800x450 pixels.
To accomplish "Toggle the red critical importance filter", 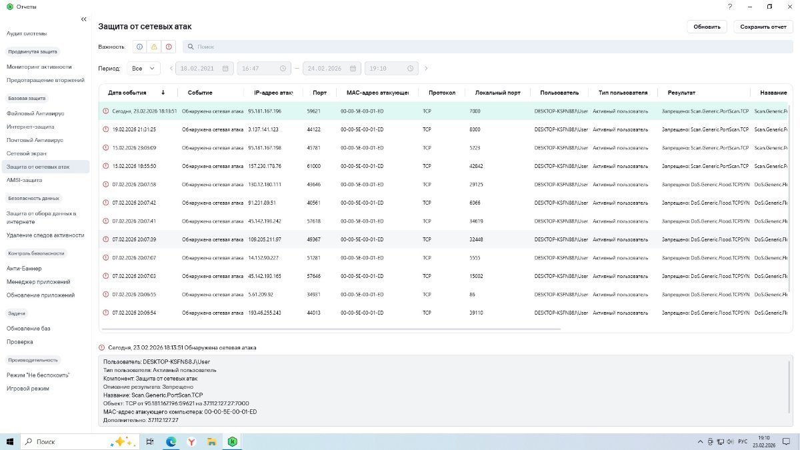I will click(169, 47).
